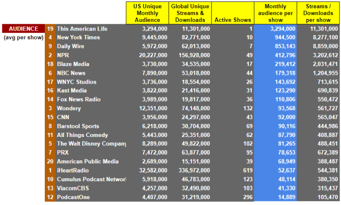
Task: Click the iHeartRadio name cell
Action: tap(73, 171)
